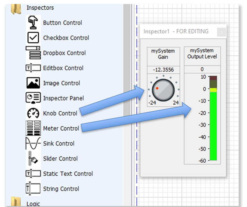This screenshot has height=207, width=247.
Task: Select the Knob Control gauge icon
Action: click(33, 113)
